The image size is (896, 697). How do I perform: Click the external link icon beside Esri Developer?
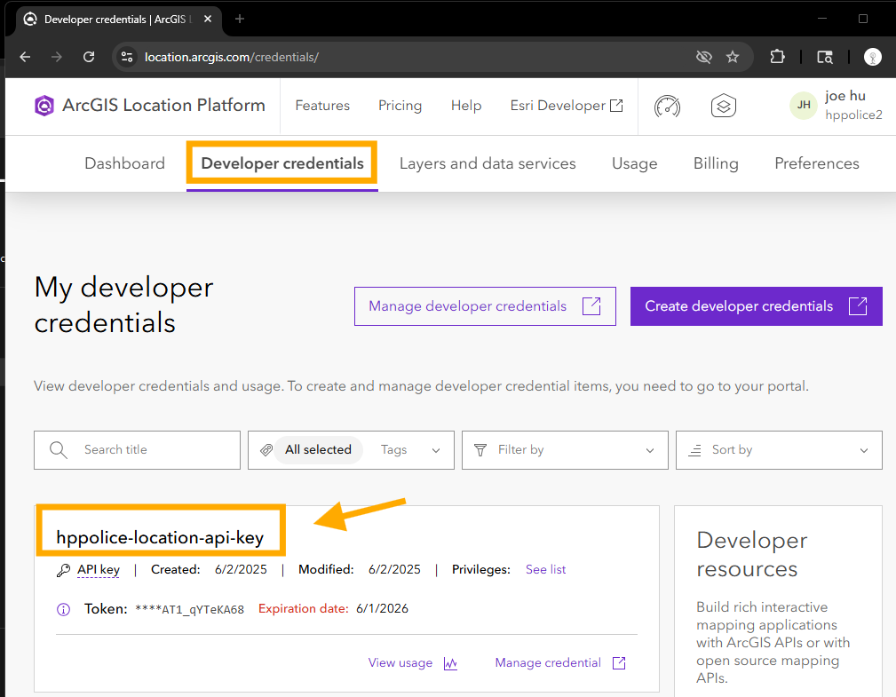[616, 106]
